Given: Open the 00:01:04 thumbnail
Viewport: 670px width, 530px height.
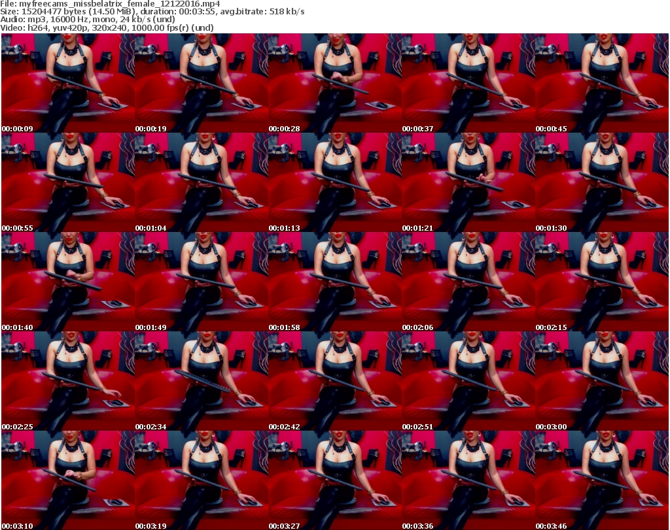Looking at the screenshot, I should pyautogui.click(x=202, y=182).
